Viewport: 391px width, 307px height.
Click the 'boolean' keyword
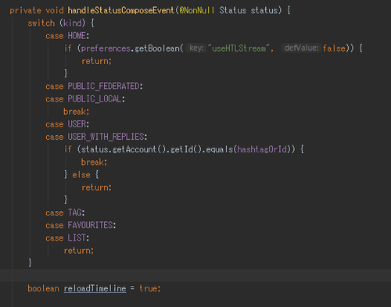pyautogui.click(x=43, y=288)
